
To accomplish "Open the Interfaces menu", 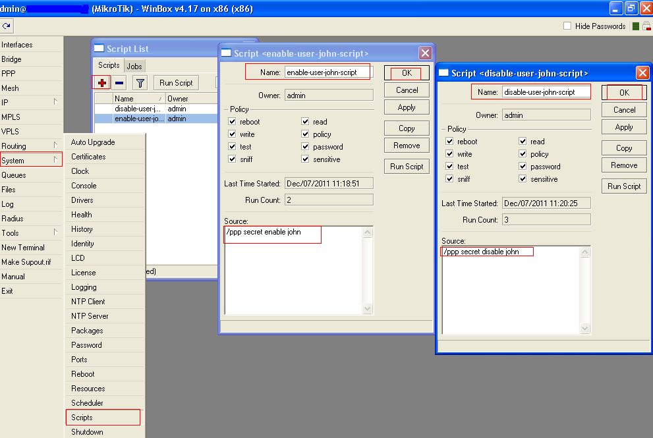I will pyautogui.click(x=31, y=45).
